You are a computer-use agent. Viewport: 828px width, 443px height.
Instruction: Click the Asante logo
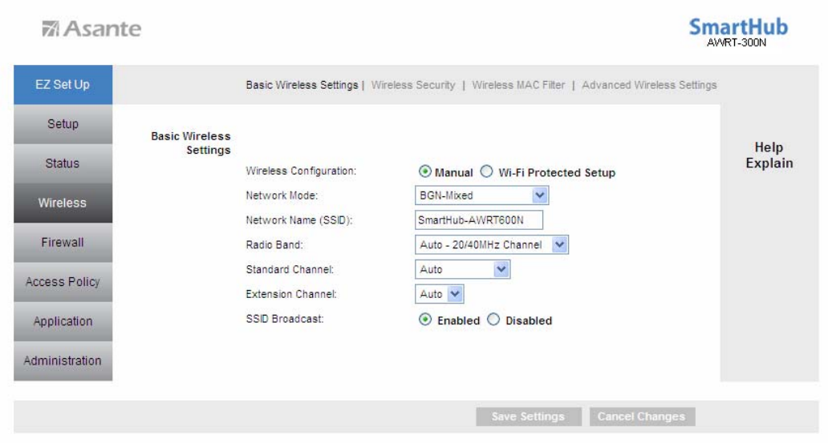pyautogui.click(x=91, y=29)
